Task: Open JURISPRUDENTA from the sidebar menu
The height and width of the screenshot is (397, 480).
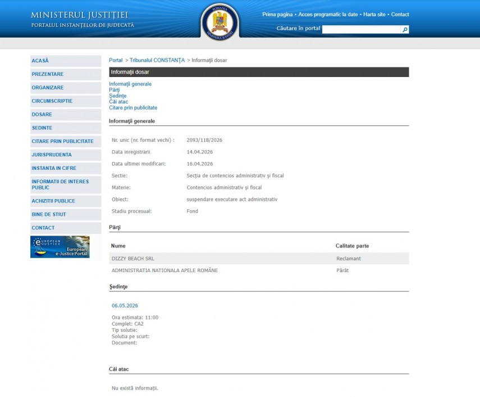Action: (x=52, y=155)
